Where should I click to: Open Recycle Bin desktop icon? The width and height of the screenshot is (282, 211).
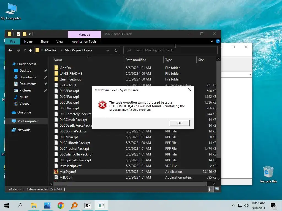[268, 174]
